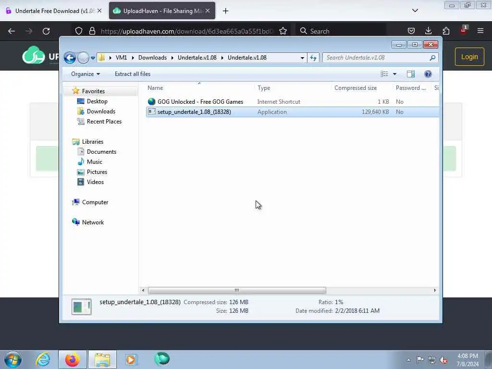Click the GOG Unlocked shortcut globe icon

pos(151,101)
